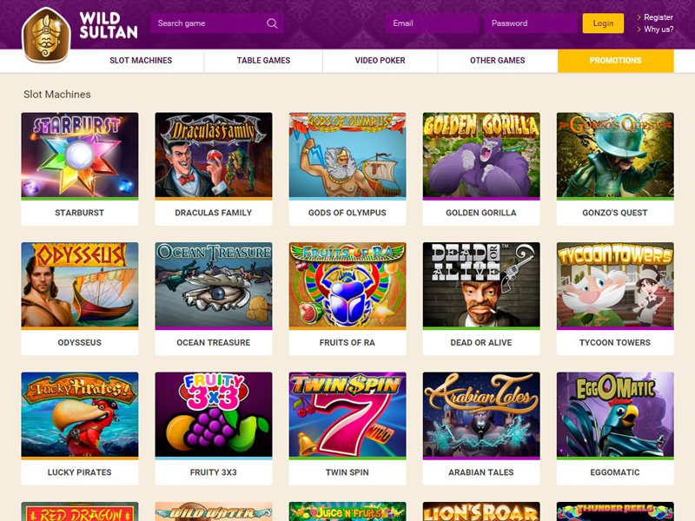Focus the Email input field

432,23
